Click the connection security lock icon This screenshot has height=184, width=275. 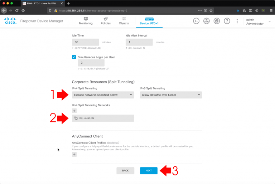[x=56, y=10]
